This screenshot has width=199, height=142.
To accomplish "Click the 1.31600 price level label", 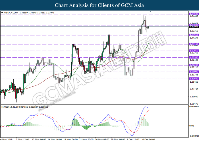I will click(194, 79).
